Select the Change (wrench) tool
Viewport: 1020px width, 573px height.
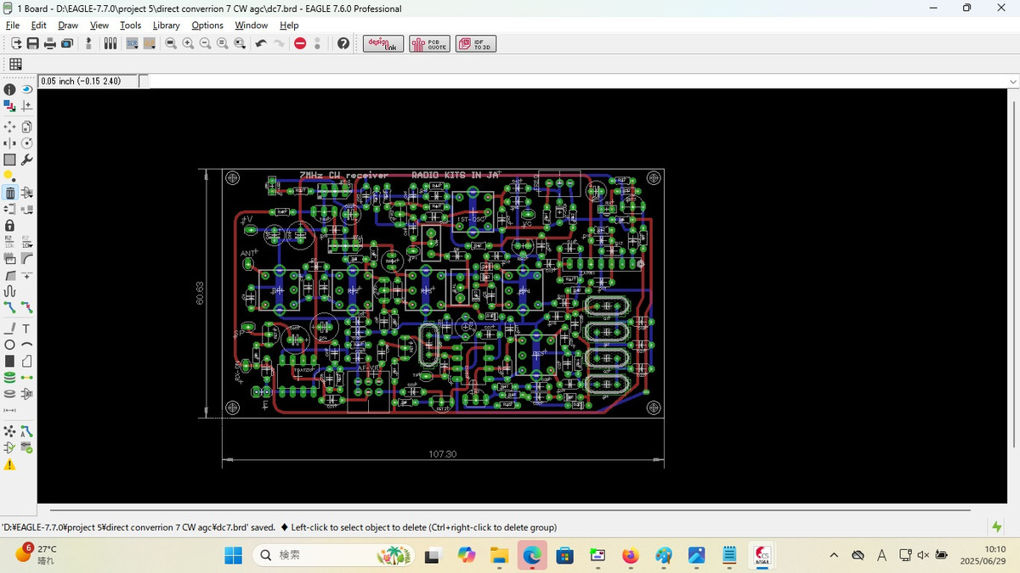coord(27,160)
